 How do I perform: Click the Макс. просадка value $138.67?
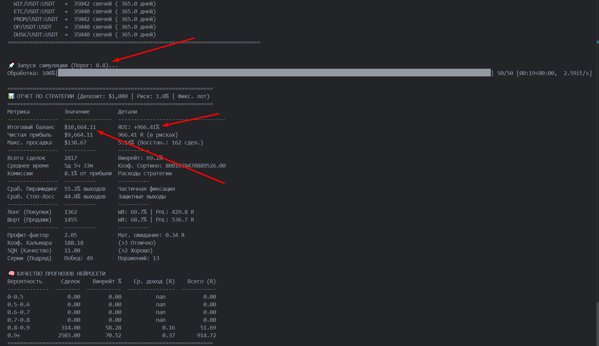75,142
